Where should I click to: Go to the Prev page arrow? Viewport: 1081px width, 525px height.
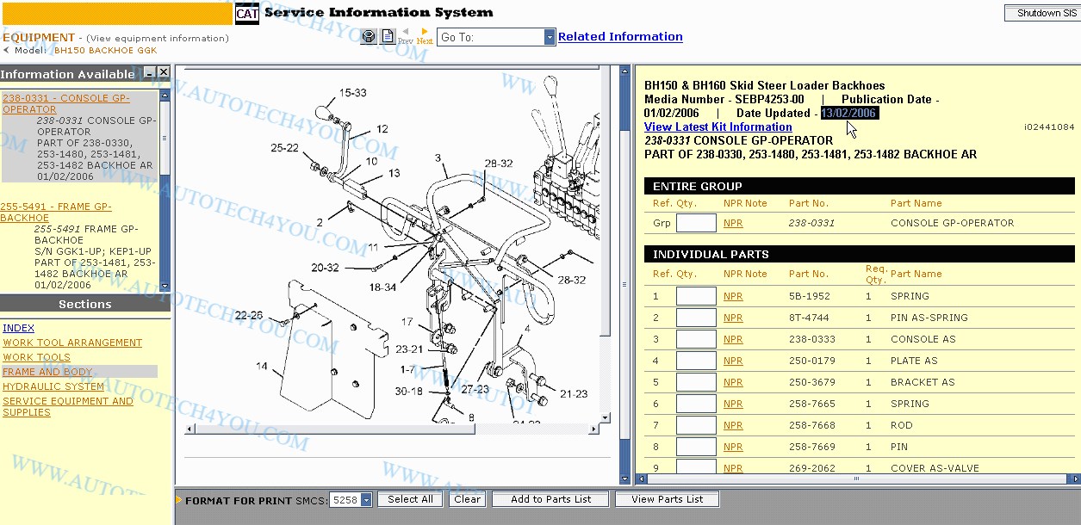click(406, 34)
